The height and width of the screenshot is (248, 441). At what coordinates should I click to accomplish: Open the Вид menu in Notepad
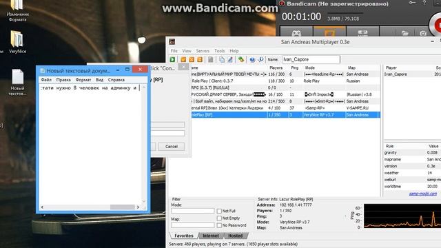pos(99,80)
